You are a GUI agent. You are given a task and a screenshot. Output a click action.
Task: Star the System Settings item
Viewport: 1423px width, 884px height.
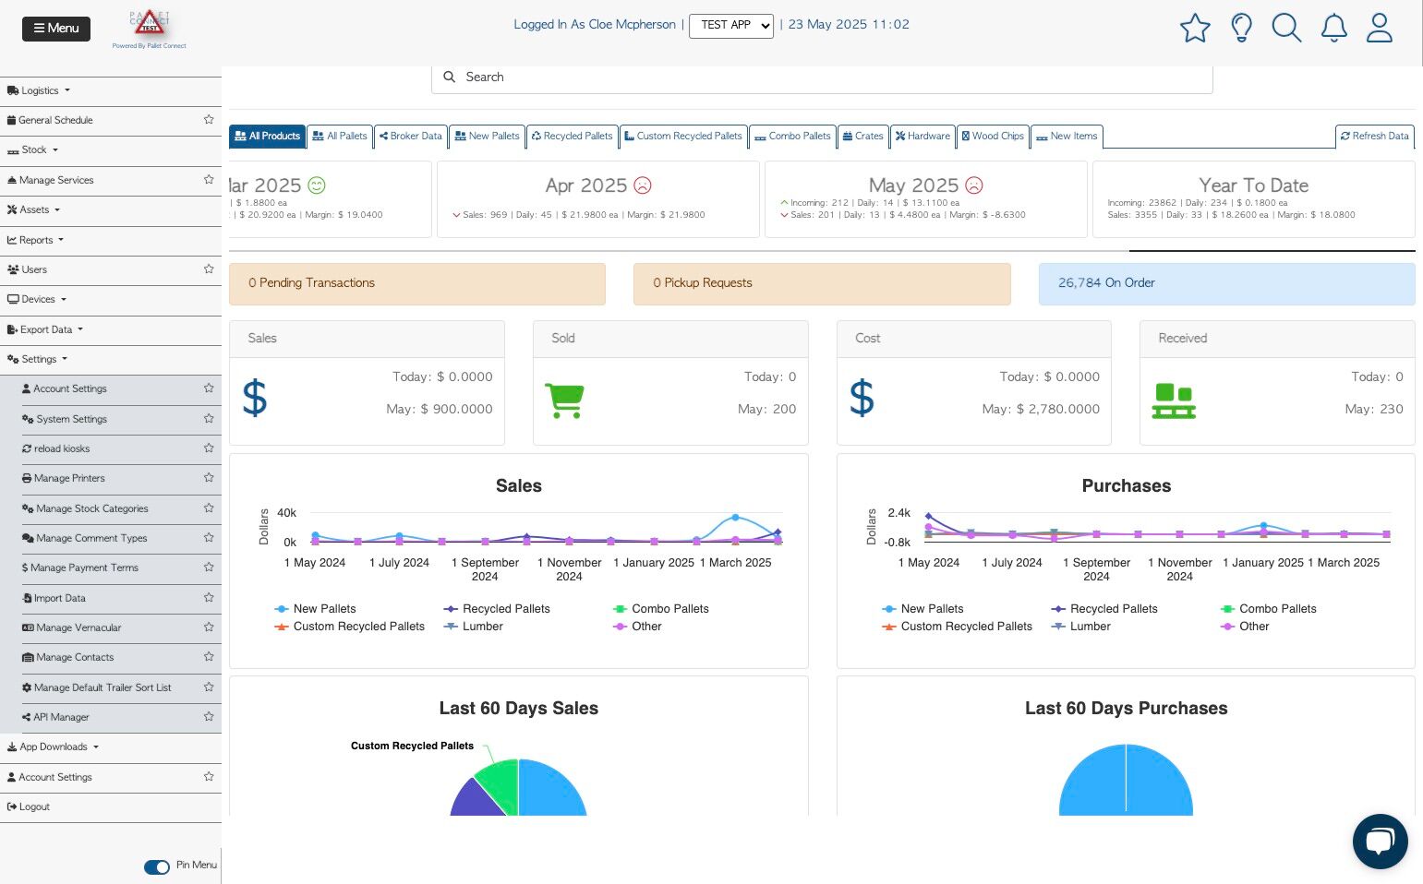(x=209, y=419)
